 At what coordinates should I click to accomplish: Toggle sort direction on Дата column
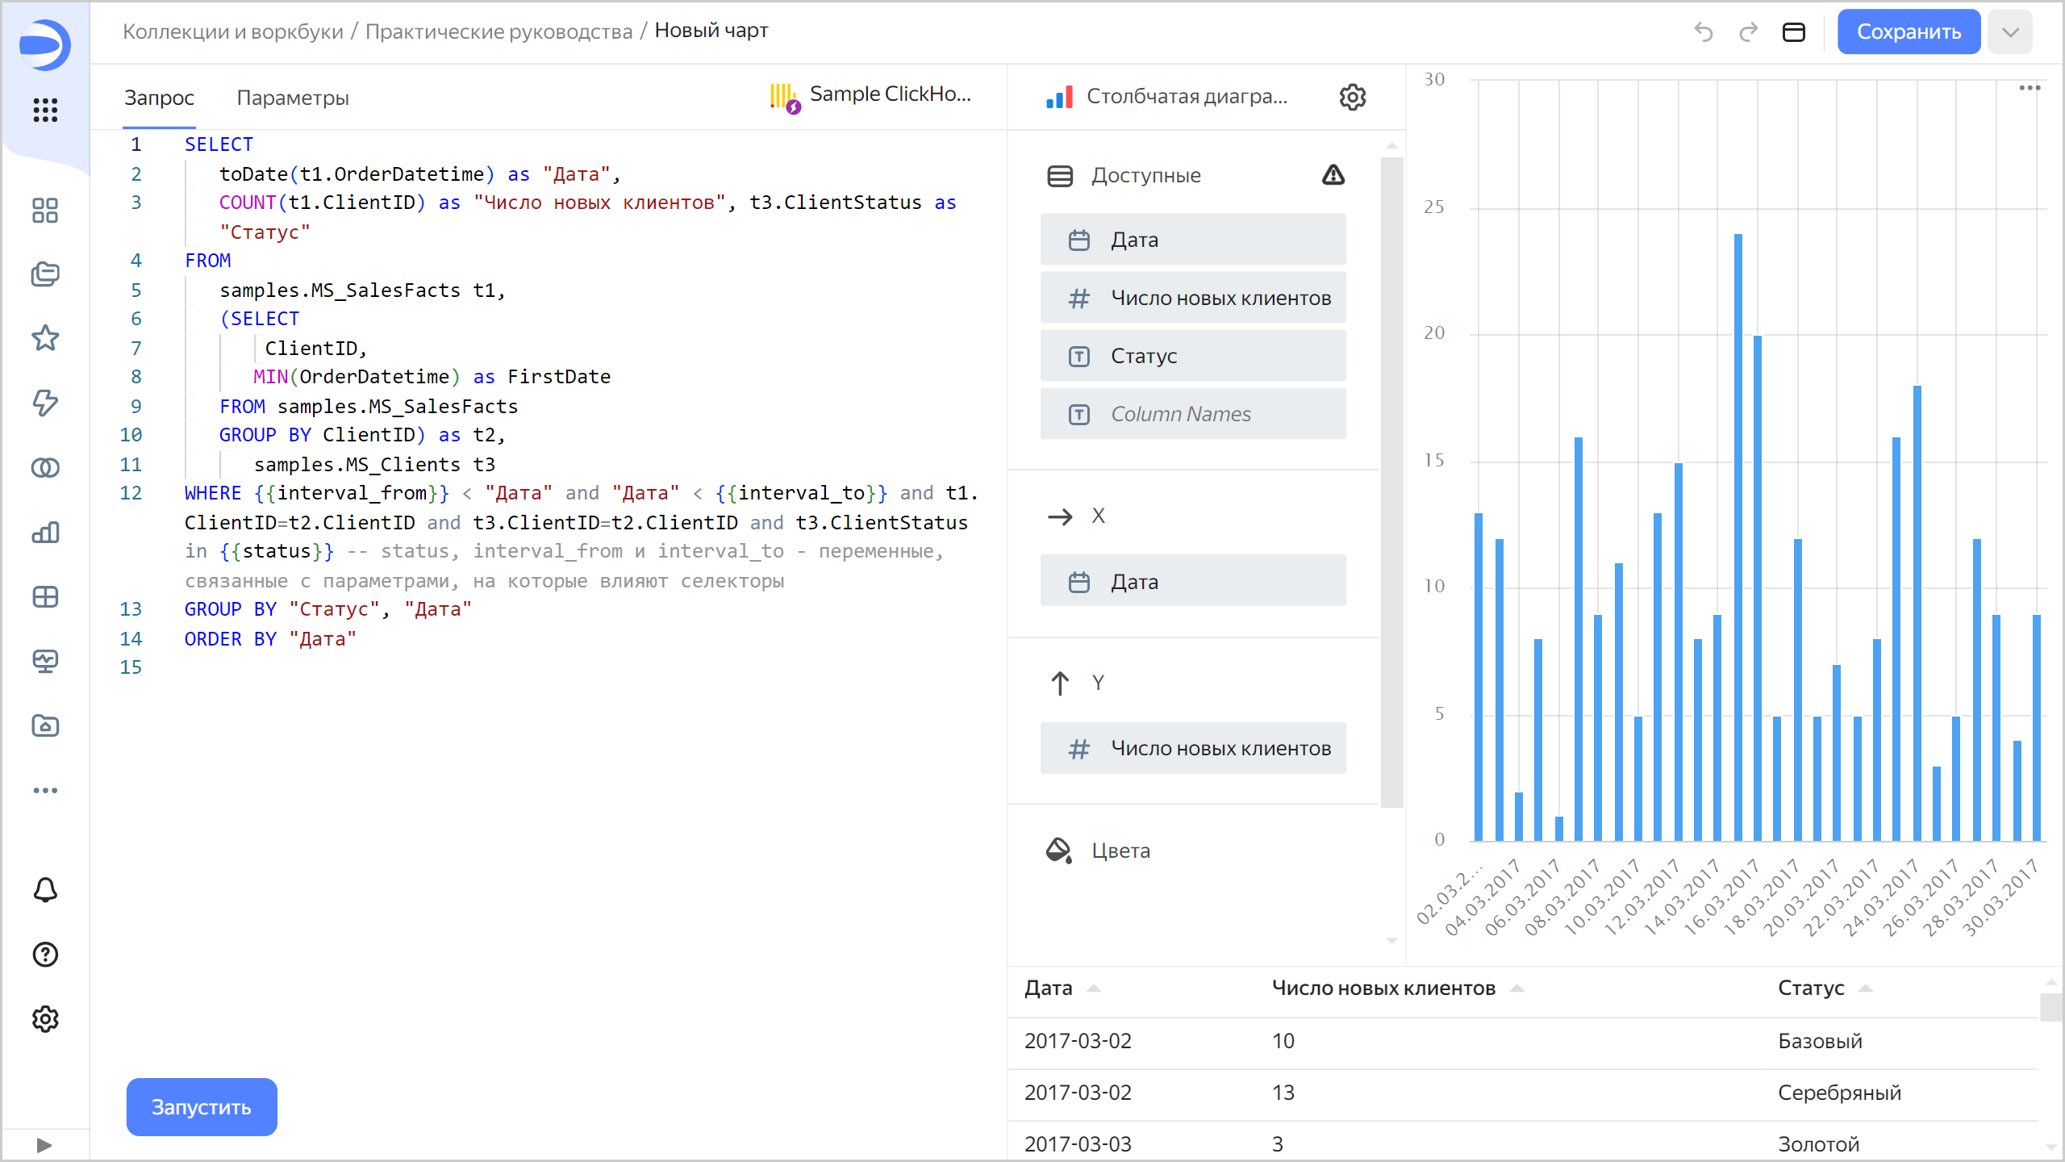click(x=1095, y=988)
